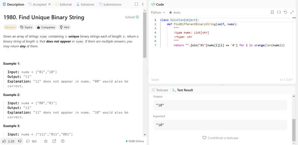Open the Solutions tab
The width and height of the screenshot is (298, 145).
[x=85, y=4]
